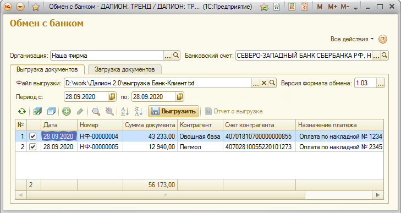The width and height of the screenshot is (401, 213).
Task: Select Оплата по накладной № 2345 cell
Action: pos(339,147)
